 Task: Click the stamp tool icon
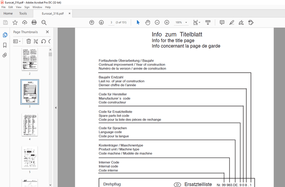pos(251,23)
